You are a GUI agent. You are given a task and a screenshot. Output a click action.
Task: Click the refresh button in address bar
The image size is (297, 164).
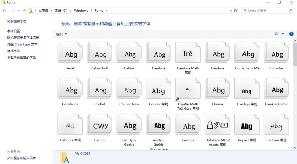click(236, 11)
